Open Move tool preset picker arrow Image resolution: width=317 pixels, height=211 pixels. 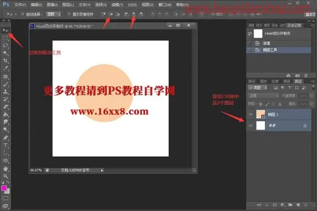[16, 14]
